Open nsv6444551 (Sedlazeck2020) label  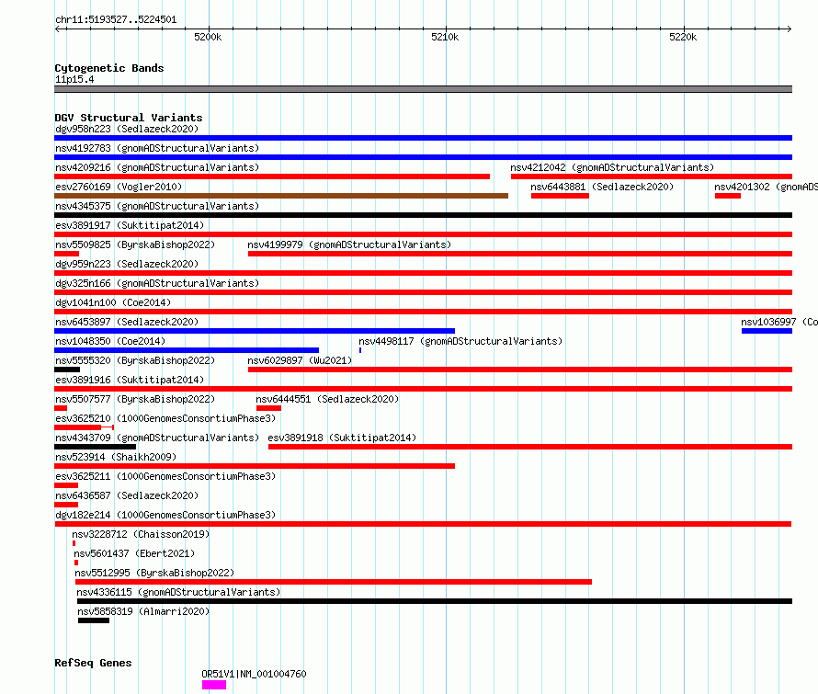327,399
